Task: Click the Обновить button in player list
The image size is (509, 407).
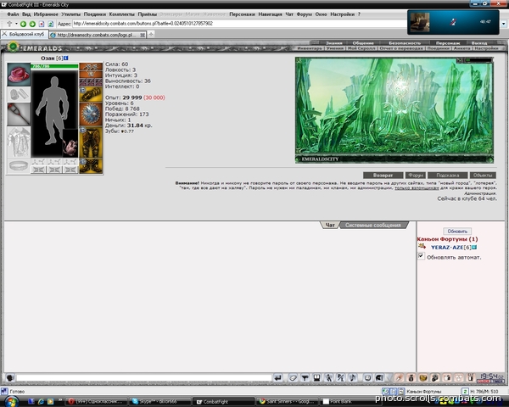Action: tap(457, 231)
